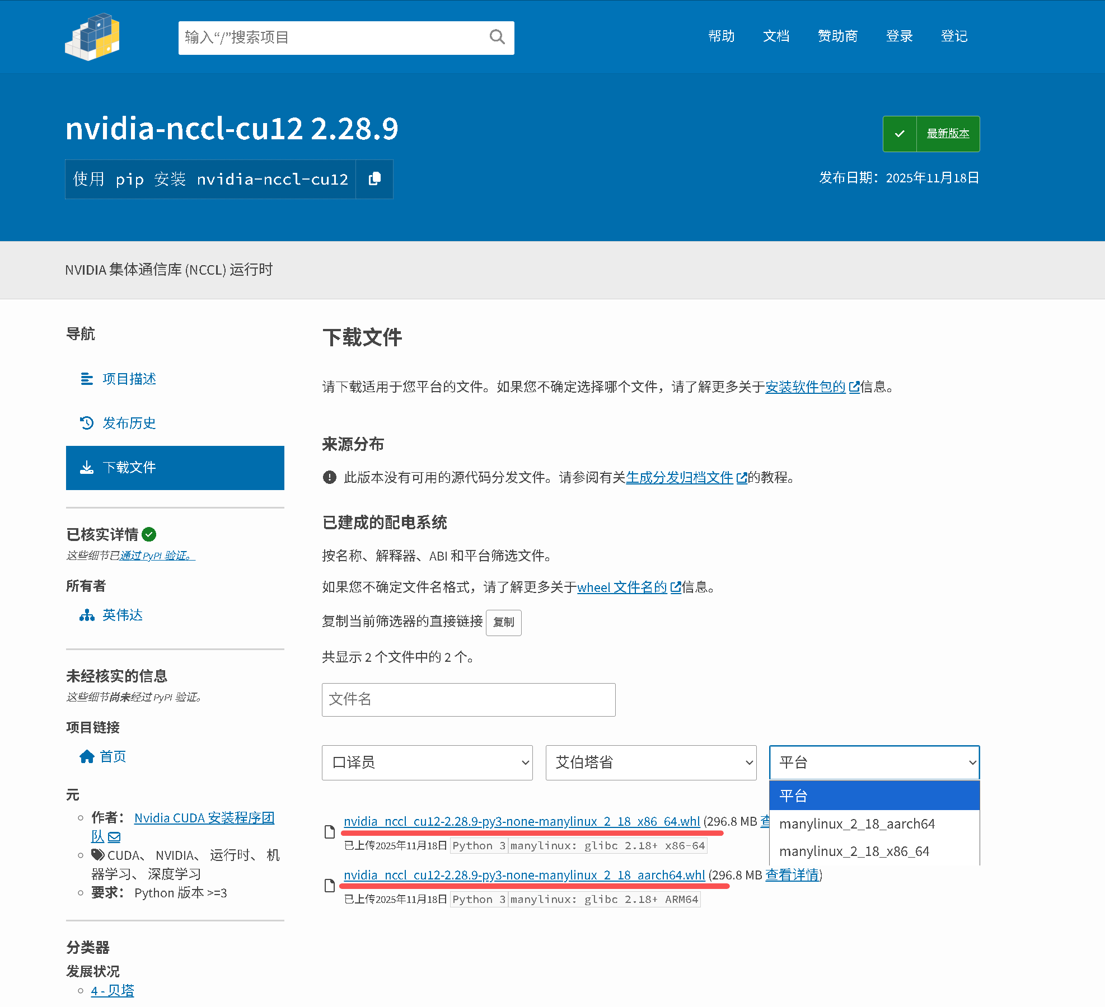
Task: Copy the pip install command via copy icon
Action: [x=374, y=179]
